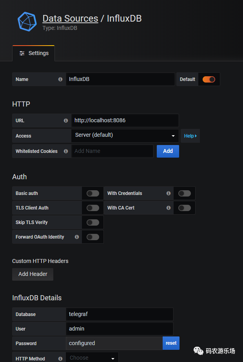Viewport: 243px width, 362px height.
Task: Enable the Basic auth toggle
Action: pos(93,193)
